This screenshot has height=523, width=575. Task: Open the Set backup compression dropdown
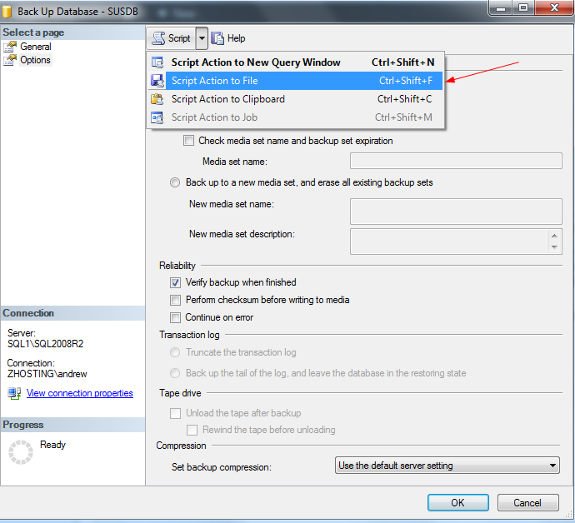[x=447, y=466]
